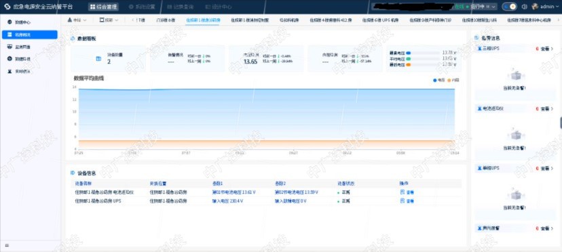This screenshot has height=252, width=562.
Task: Open the UPS row's parameter link reading 0 V
Action: point(291,201)
